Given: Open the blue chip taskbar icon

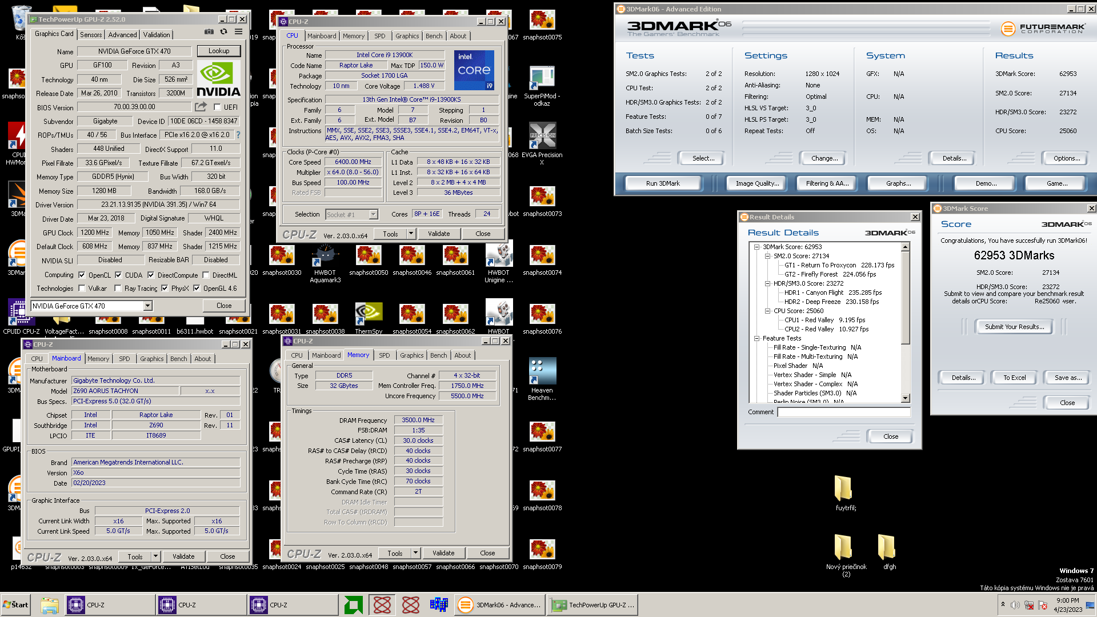Looking at the screenshot, I should (439, 605).
